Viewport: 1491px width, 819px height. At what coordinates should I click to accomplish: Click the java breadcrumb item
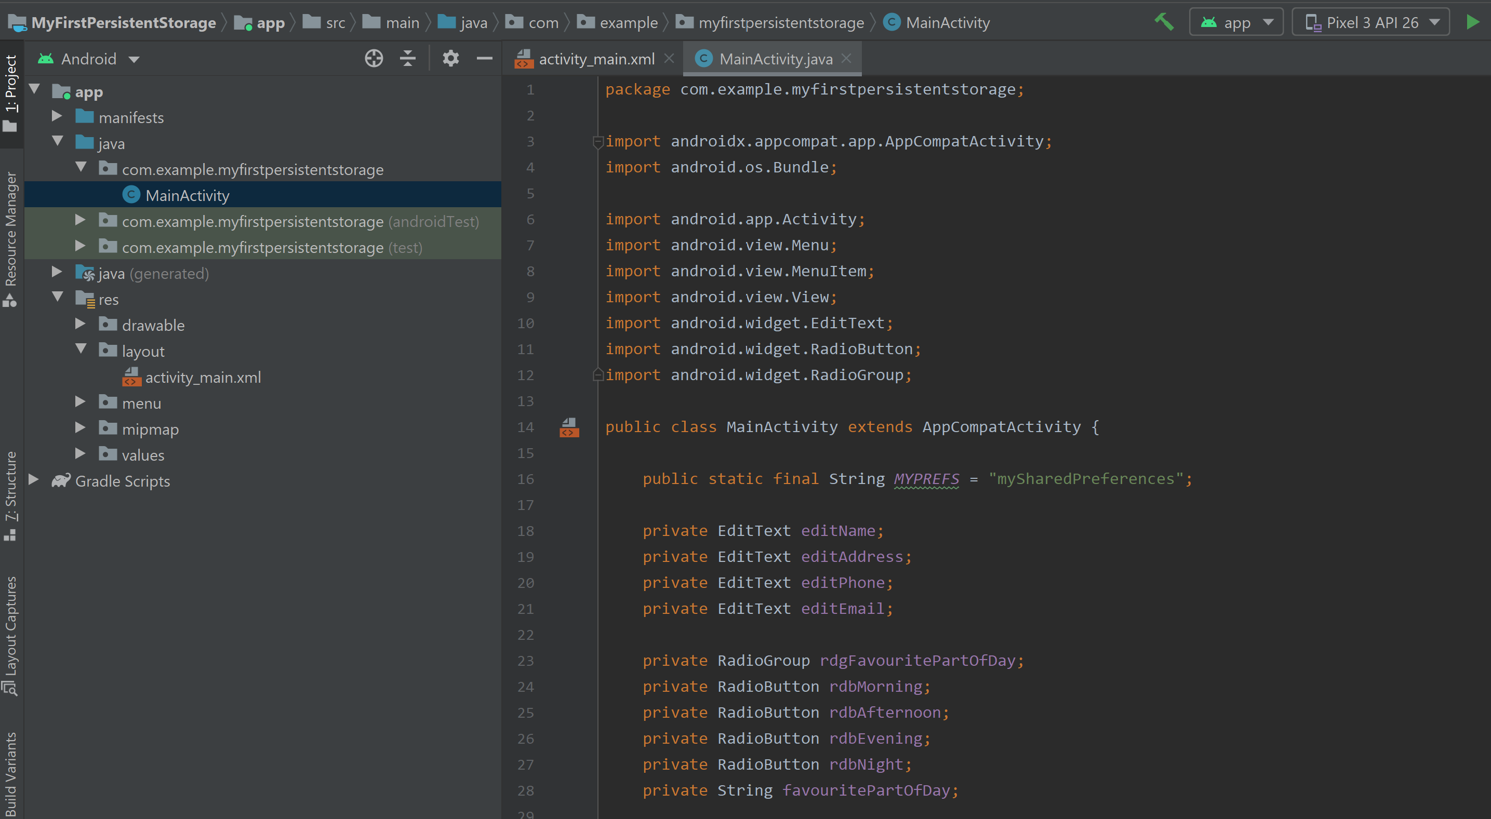click(x=462, y=22)
